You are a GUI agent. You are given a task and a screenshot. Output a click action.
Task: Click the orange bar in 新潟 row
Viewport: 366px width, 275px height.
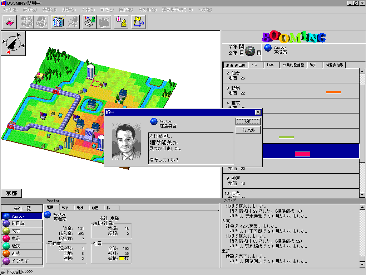(333, 92)
